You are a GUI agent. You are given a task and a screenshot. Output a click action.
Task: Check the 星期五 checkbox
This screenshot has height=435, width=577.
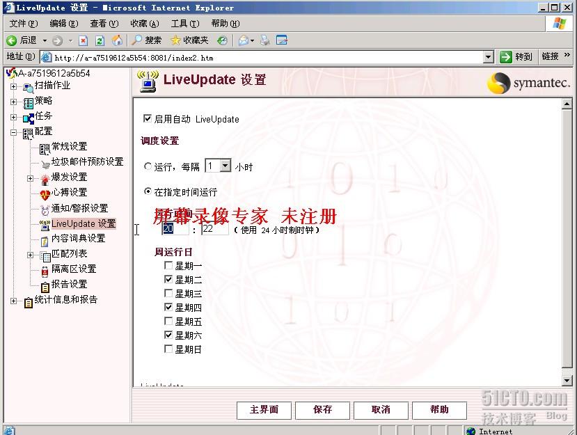168,321
